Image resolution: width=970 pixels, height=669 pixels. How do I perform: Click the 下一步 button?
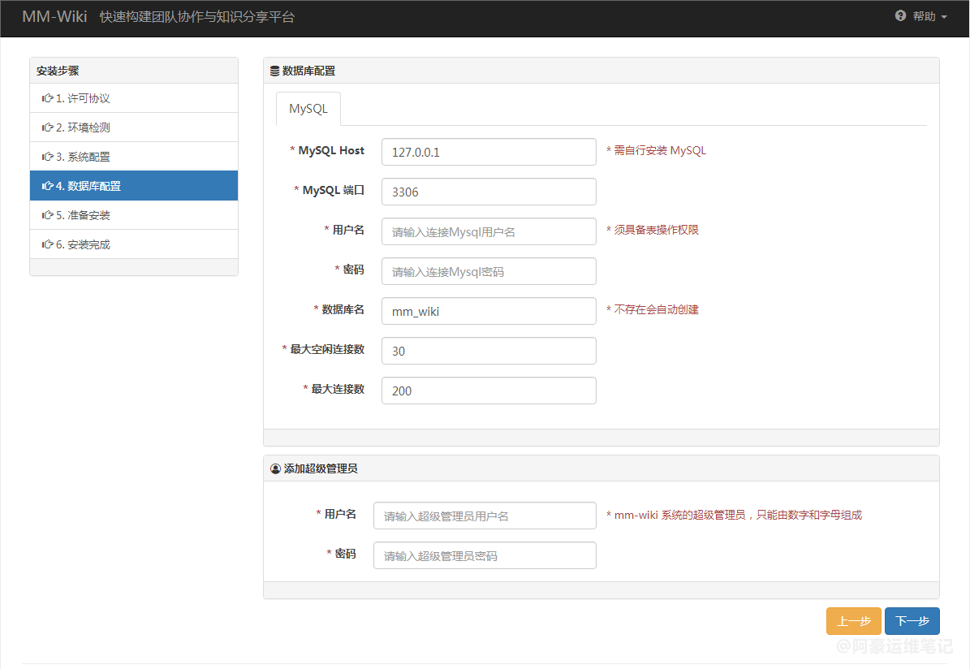[912, 621]
